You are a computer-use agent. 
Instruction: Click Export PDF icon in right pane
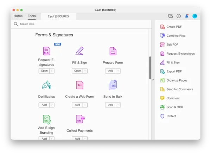162,71
